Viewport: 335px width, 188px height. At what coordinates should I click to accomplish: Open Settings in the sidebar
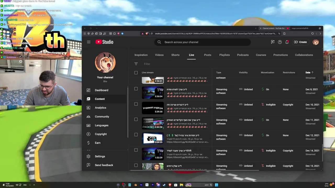(x=100, y=156)
